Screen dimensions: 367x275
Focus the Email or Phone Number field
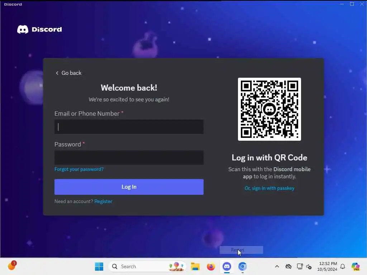(129, 127)
